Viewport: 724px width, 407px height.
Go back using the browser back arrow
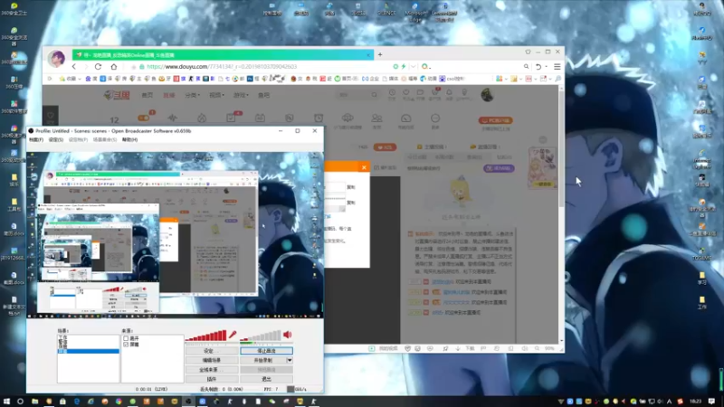coord(74,66)
